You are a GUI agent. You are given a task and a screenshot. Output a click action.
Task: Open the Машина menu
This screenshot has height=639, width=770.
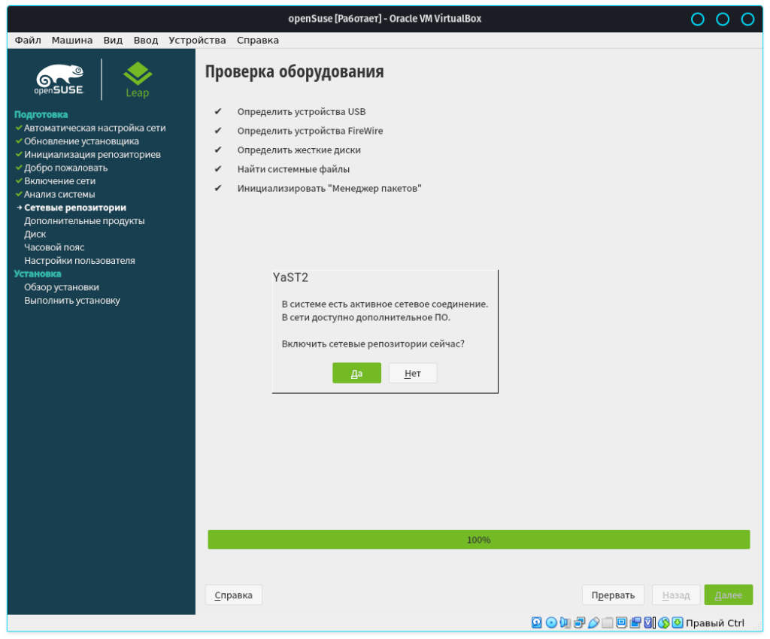(72, 41)
